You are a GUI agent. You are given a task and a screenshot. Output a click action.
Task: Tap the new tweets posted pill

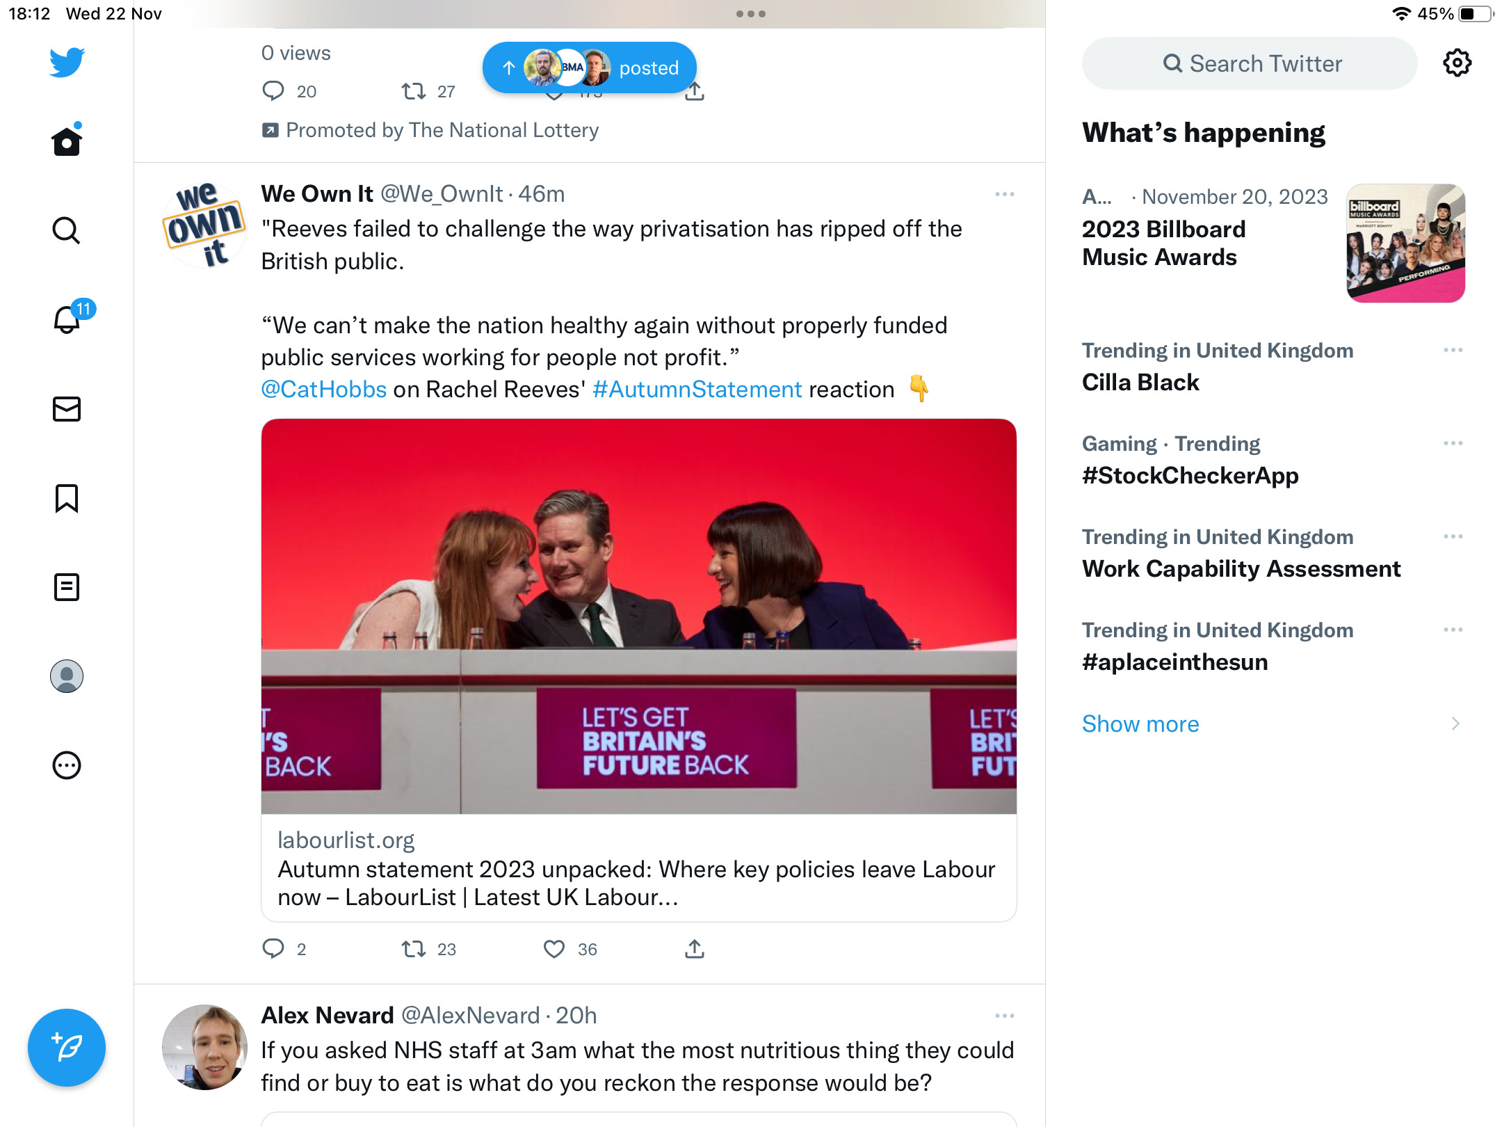click(590, 67)
